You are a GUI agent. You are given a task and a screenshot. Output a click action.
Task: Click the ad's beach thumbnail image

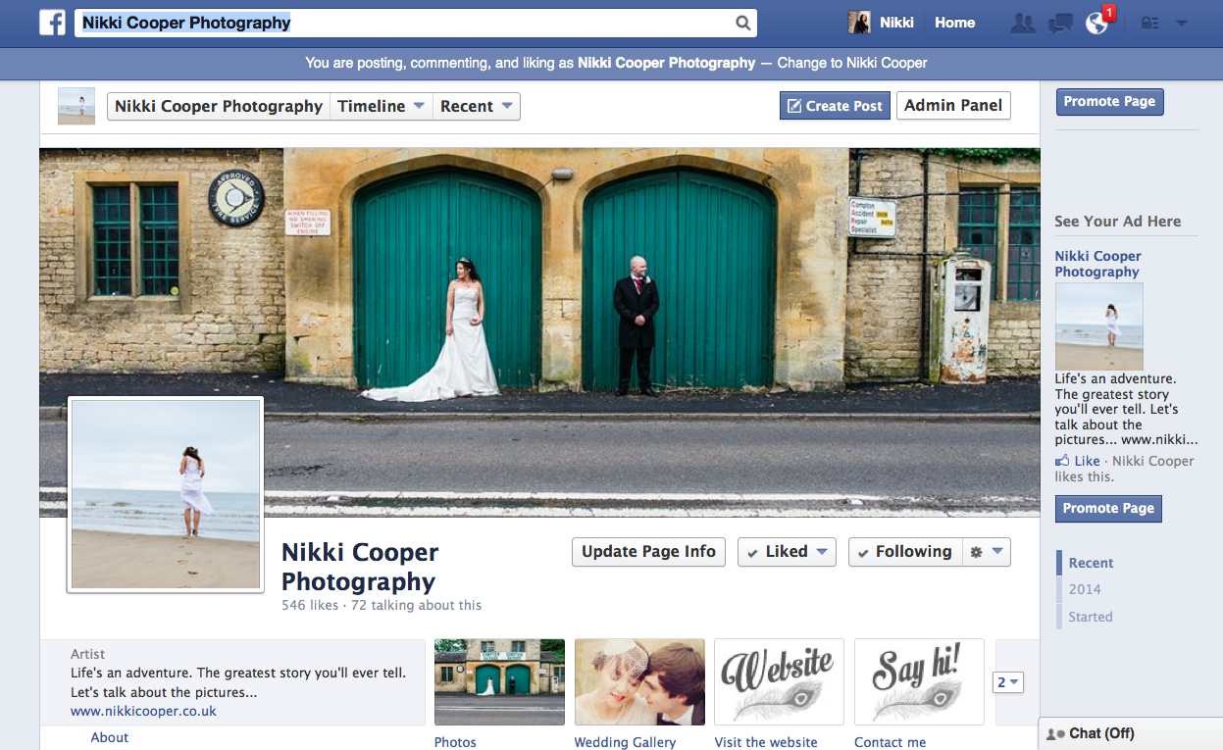1098,326
